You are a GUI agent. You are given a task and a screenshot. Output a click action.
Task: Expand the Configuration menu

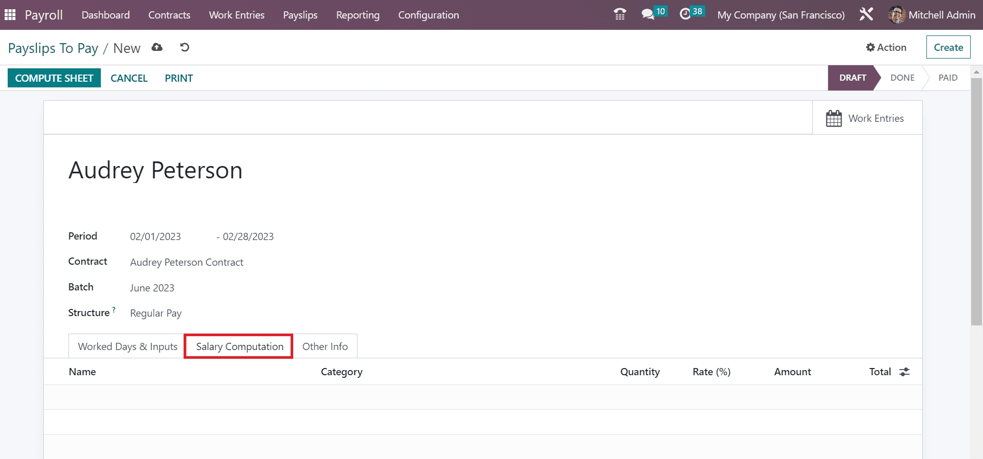point(428,15)
